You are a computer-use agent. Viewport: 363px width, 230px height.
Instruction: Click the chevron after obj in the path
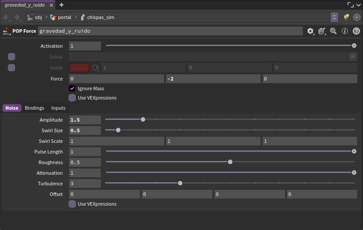[46, 17]
